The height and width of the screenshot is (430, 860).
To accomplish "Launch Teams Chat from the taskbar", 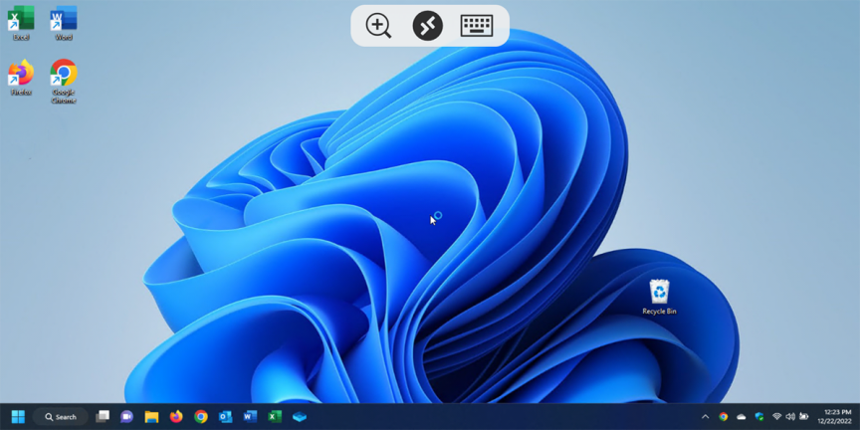I will point(127,417).
